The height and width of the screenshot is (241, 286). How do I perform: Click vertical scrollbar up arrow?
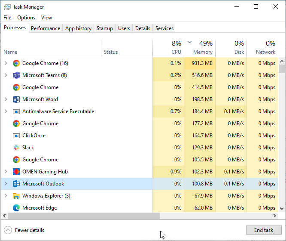click(282, 61)
